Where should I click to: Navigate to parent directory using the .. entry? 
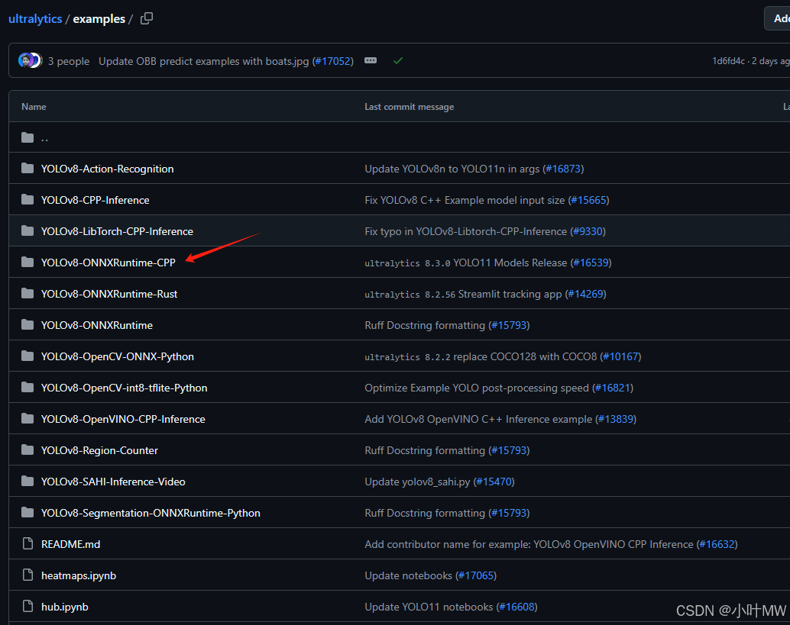pos(44,137)
